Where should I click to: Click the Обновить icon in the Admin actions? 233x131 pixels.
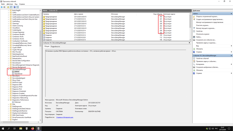tap(194, 49)
